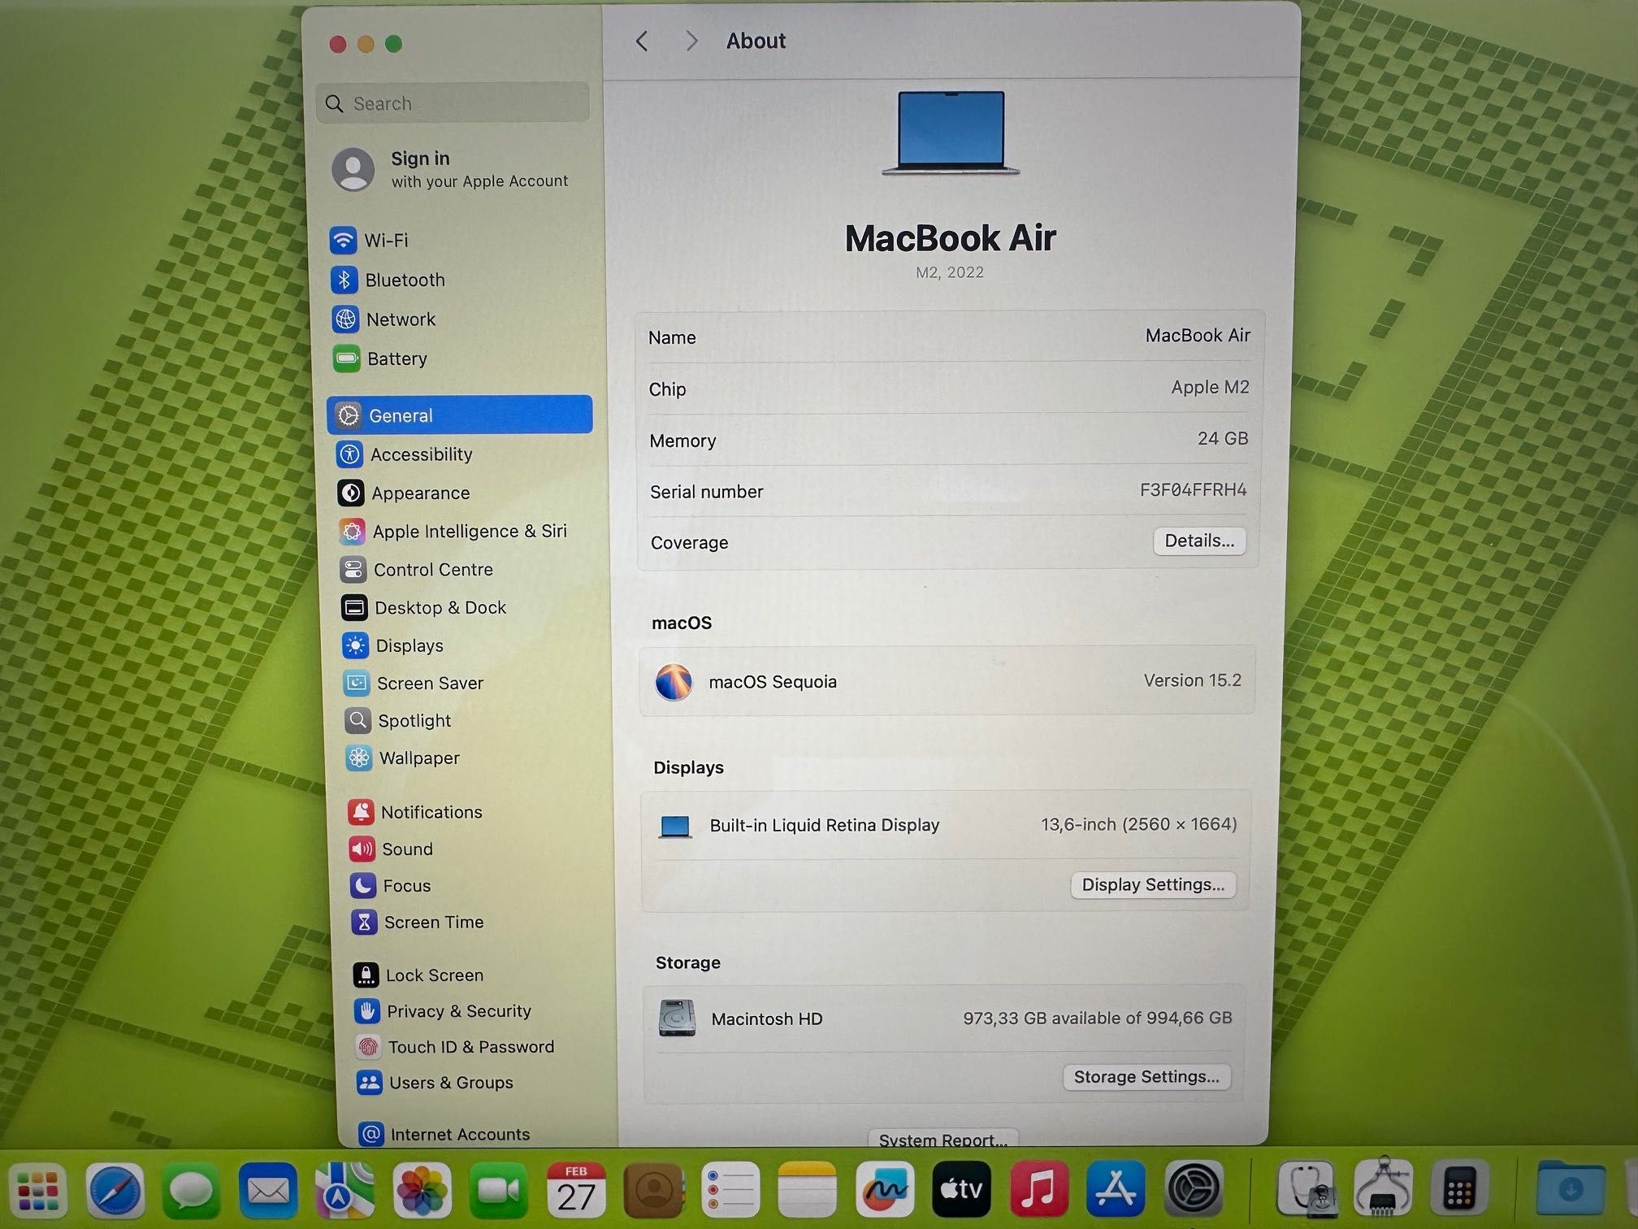Click the macOS Sequoia version row

947,681
